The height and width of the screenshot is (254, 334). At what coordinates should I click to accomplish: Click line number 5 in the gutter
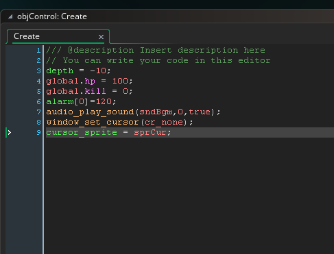click(39, 91)
